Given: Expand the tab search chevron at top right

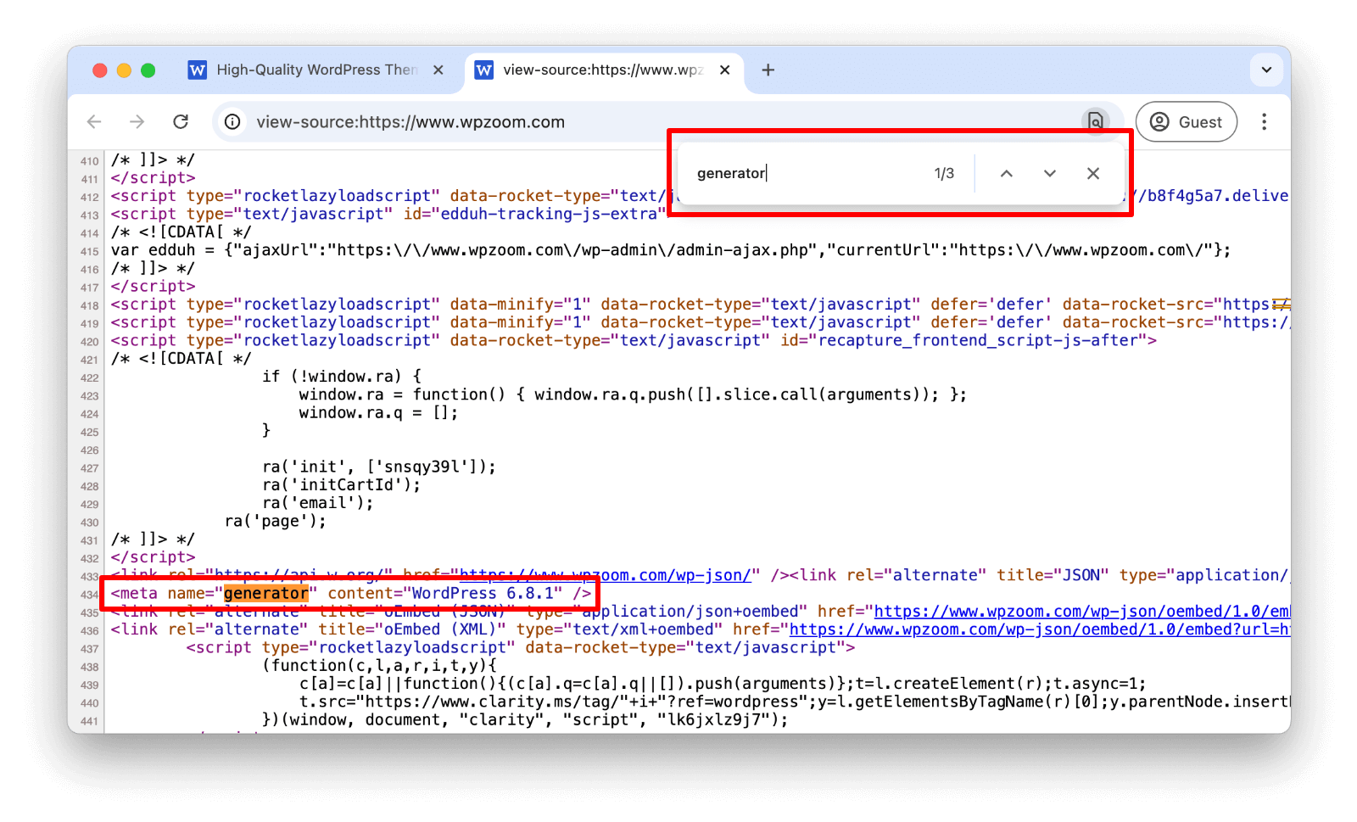Looking at the screenshot, I should tap(1266, 70).
